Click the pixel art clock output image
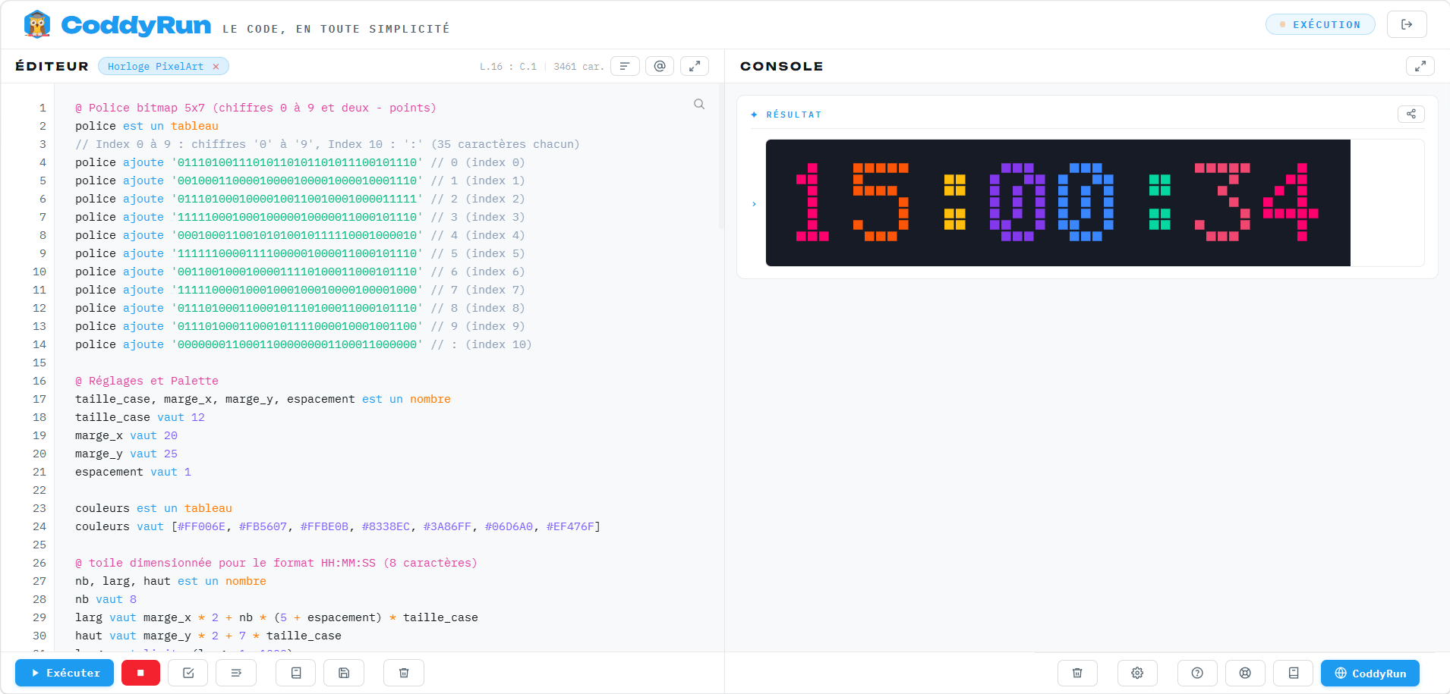 1058,203
